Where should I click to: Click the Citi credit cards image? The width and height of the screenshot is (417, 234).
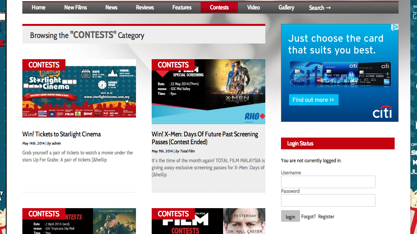(x=340, y=74)
